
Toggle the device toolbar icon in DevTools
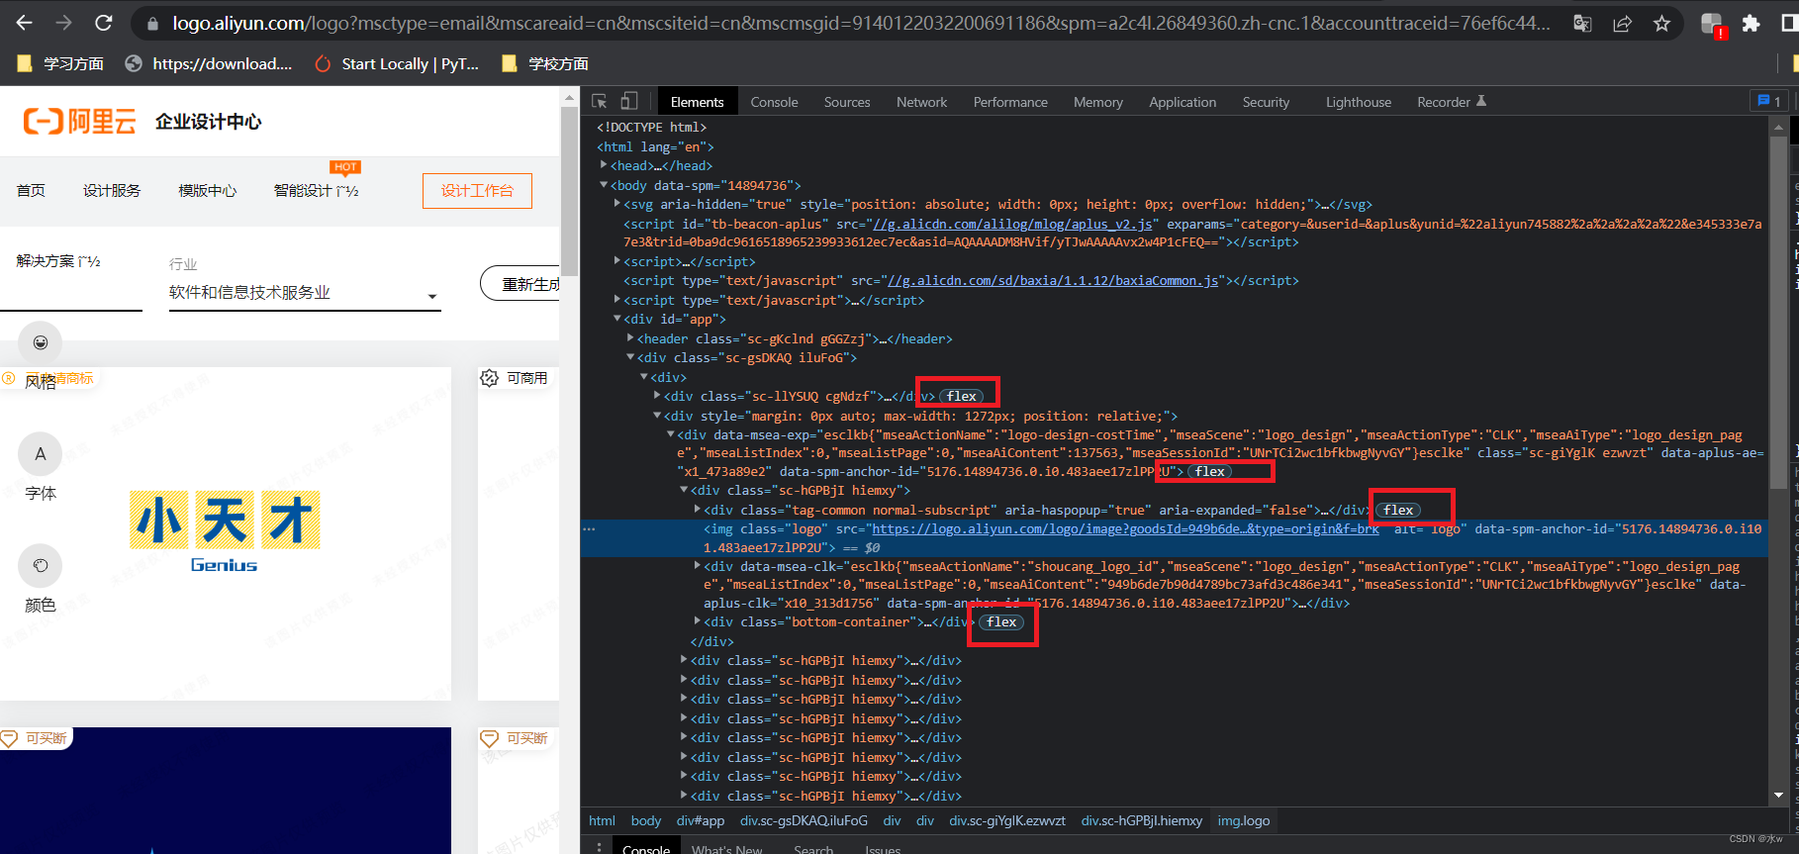pos(629,101)
